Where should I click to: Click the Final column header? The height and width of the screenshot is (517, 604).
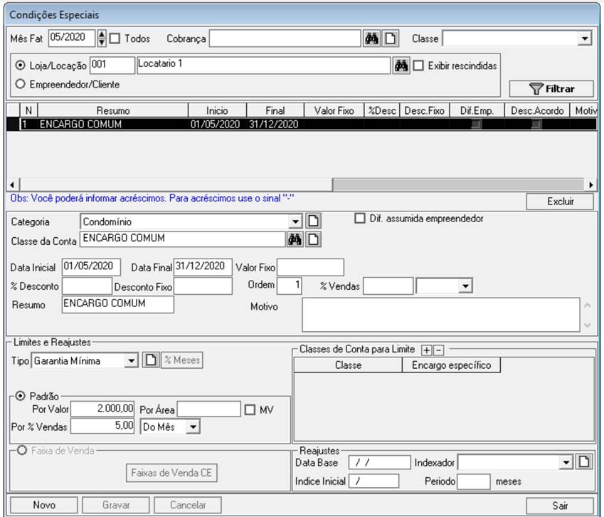point(275,110)
